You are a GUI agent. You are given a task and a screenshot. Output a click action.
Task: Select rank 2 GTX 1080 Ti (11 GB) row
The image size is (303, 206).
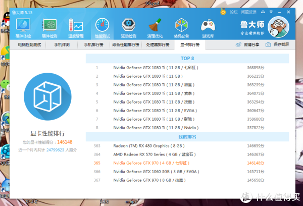point(187,76)
